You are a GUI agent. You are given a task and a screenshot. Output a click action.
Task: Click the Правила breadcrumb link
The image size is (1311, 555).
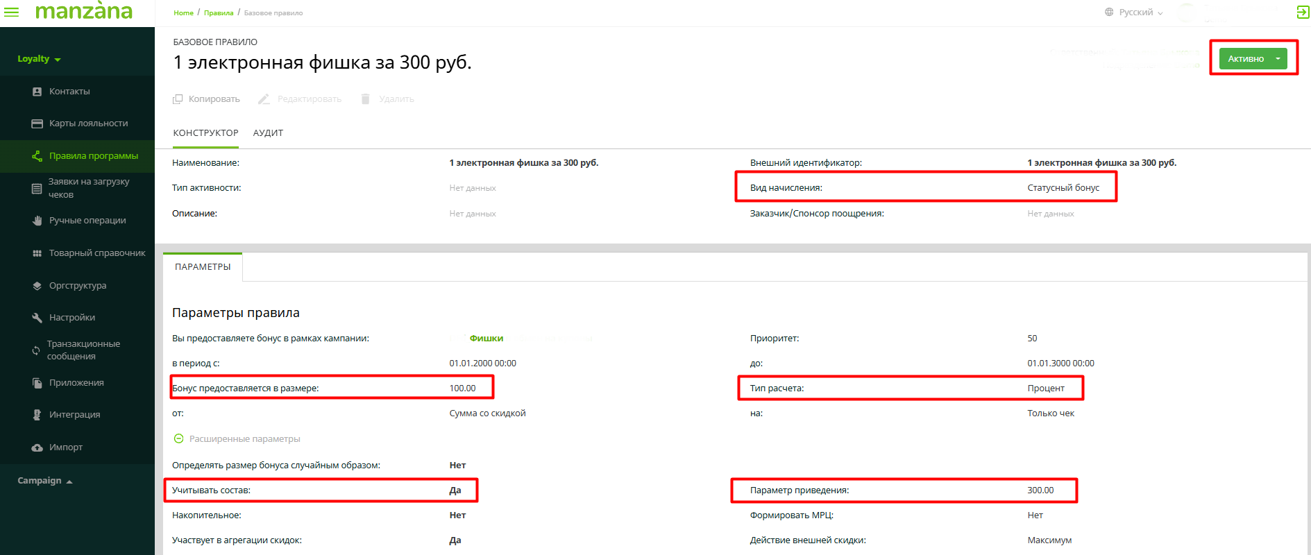click(219, 13)
